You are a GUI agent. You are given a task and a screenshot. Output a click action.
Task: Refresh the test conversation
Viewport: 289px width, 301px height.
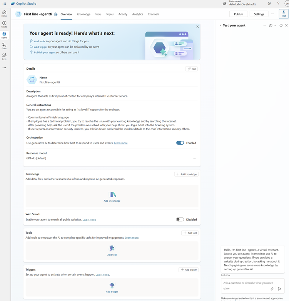tap(281, 25)
